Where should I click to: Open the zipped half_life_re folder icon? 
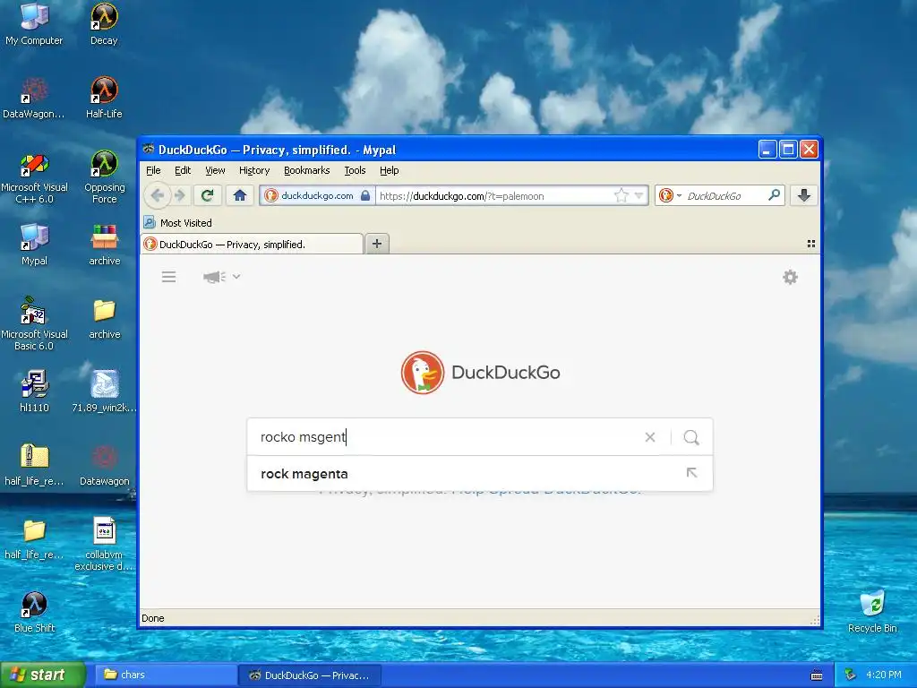click(x=34, y=465)
